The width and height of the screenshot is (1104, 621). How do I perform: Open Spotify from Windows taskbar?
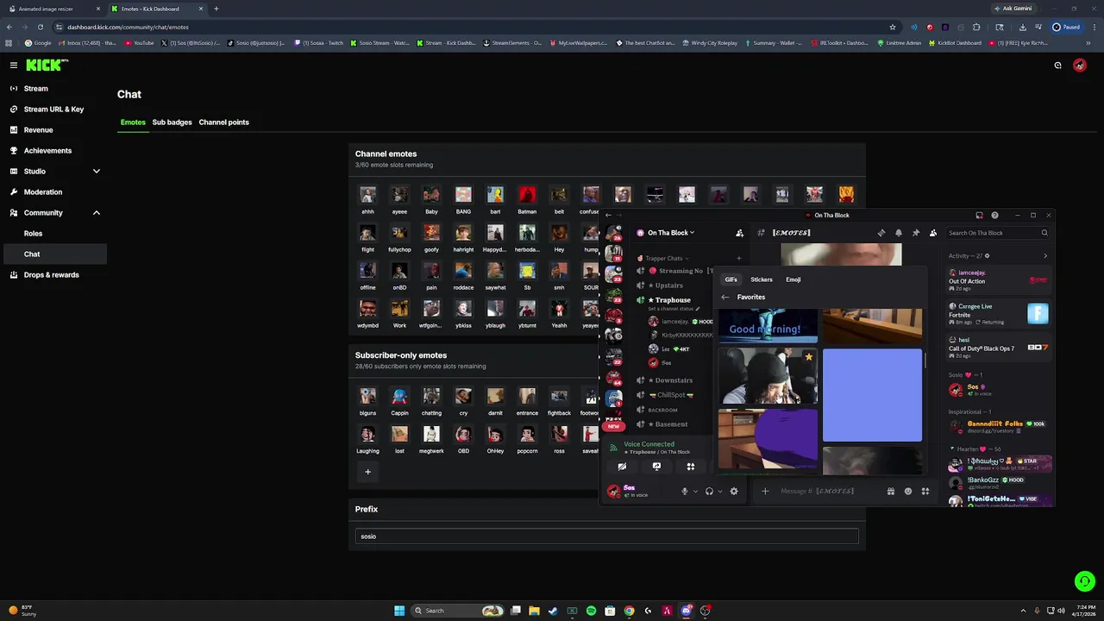(x=591, y=611)
